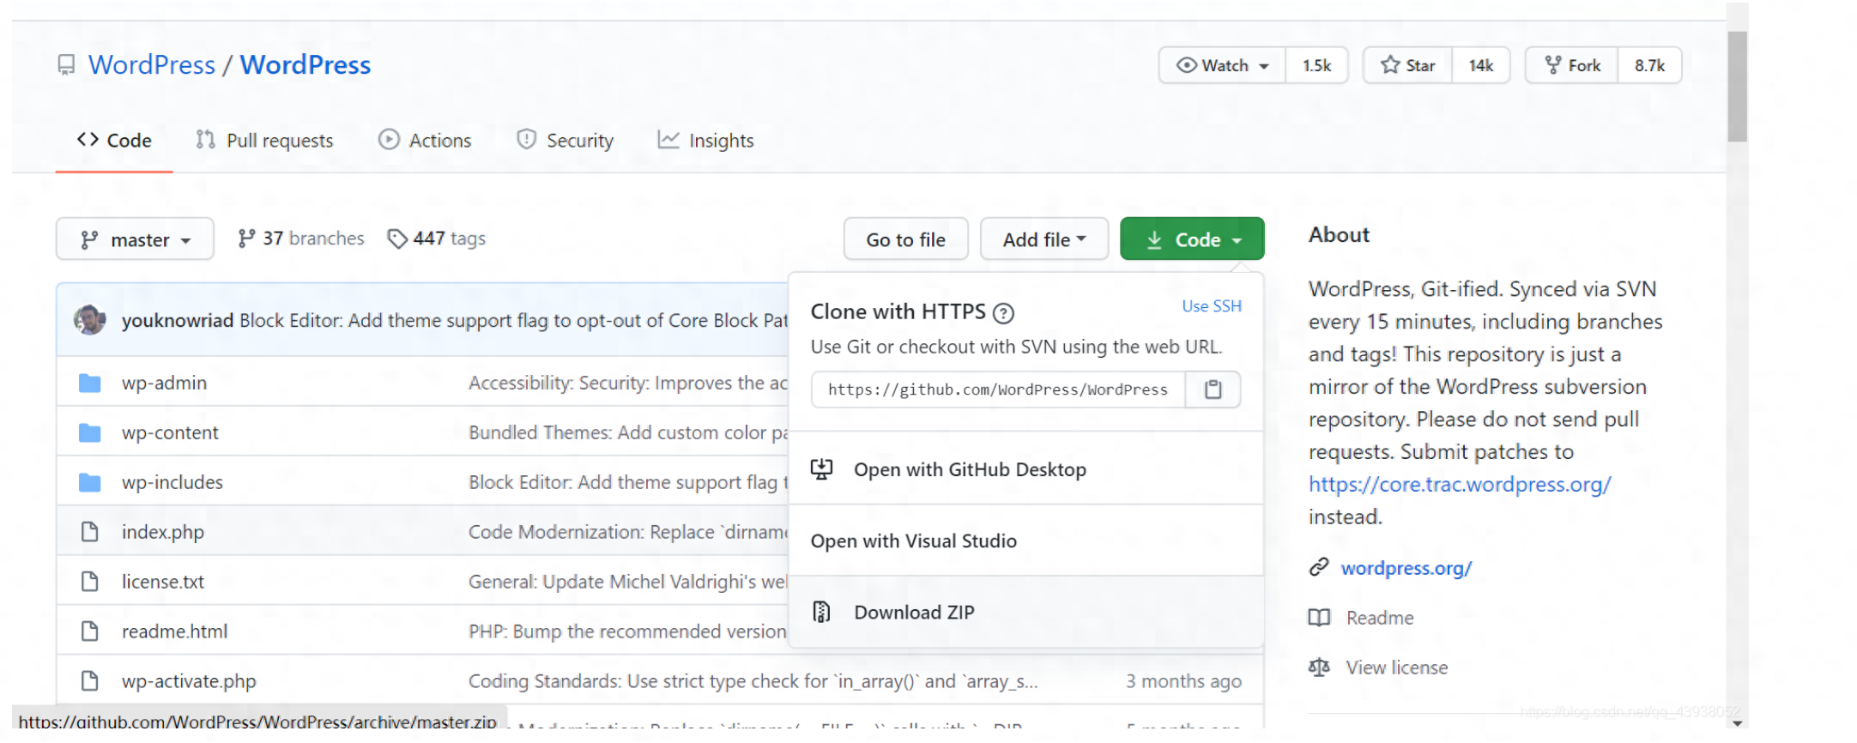Click youknowriad's avatar thumbnail
Viewport: 1857px width, 743px height.
point(89,320)
